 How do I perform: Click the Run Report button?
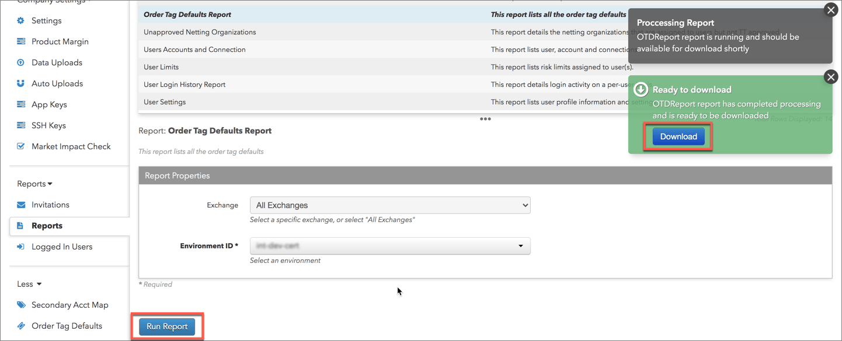[167, 326]
